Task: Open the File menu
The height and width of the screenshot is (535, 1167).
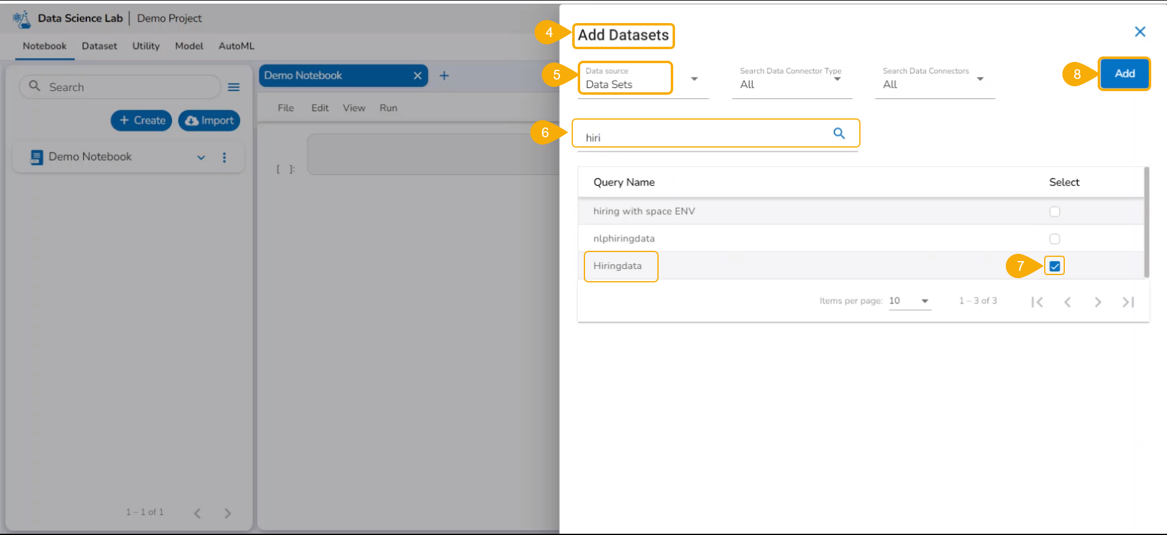Action: 286,108
